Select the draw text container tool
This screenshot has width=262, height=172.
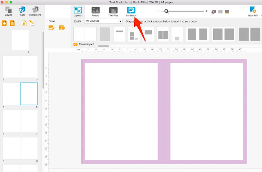[62, 28]
